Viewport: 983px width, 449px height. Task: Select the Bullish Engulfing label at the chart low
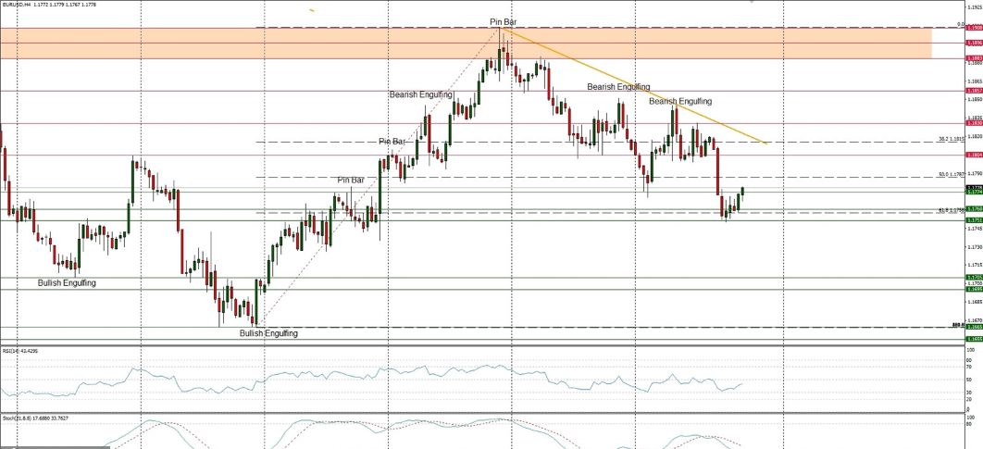268,333
